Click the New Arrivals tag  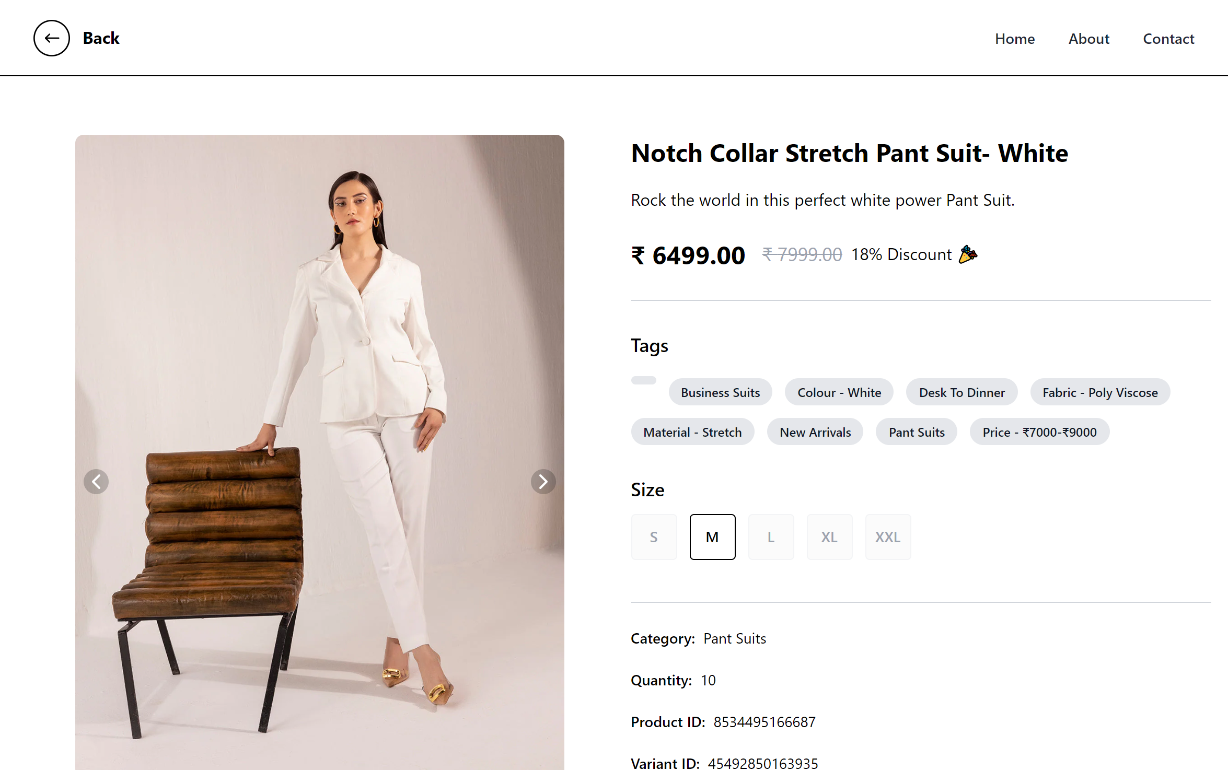pyautogui.click(x=815, y=432)
